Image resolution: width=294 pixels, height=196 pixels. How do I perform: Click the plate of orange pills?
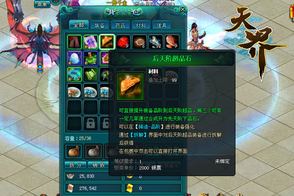pos(74,91)
